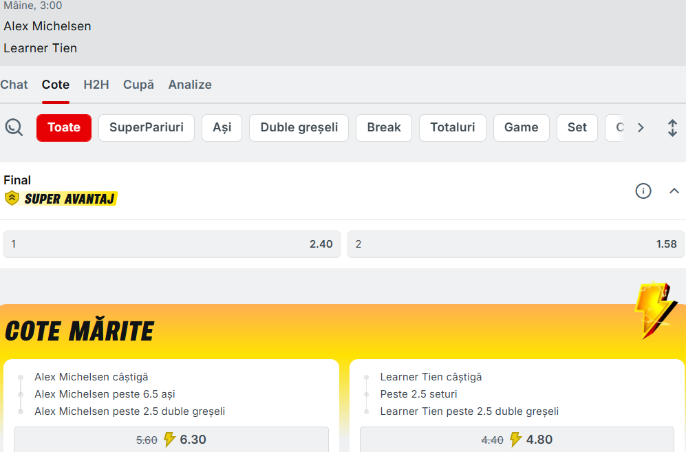Switch to the Chat tab
Viewport: 686px width, 452px height.
tap(14, 85)
